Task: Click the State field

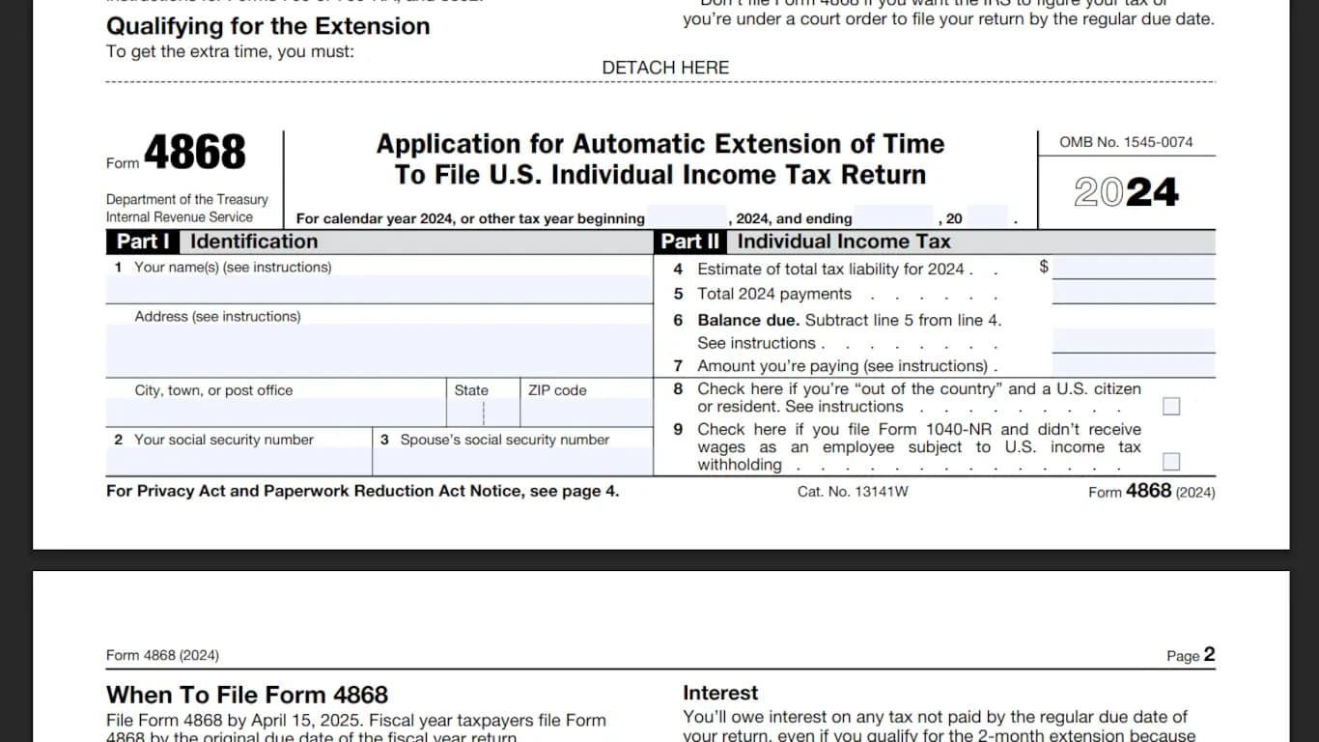Action: [483, 413]
